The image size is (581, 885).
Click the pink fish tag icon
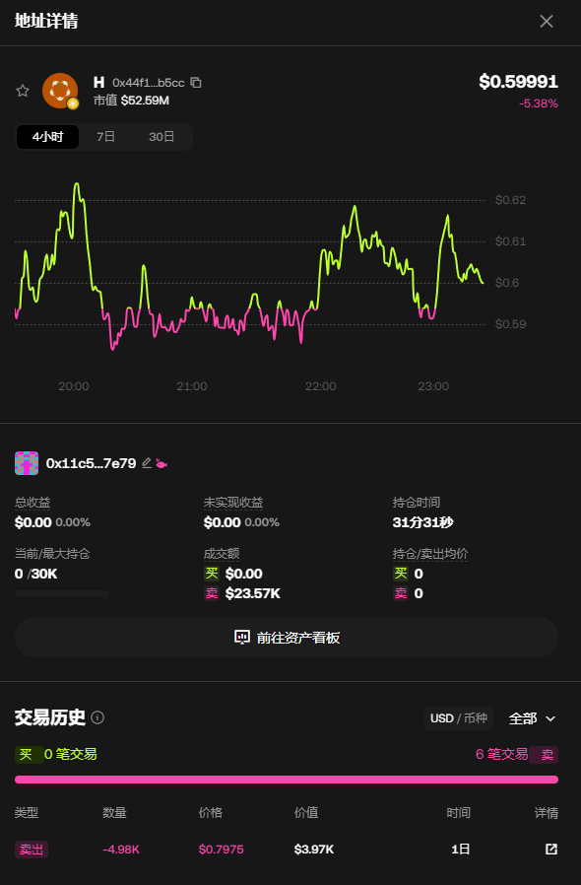click(161, 463)
